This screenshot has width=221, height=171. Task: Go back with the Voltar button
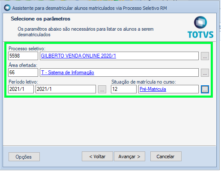97,157
